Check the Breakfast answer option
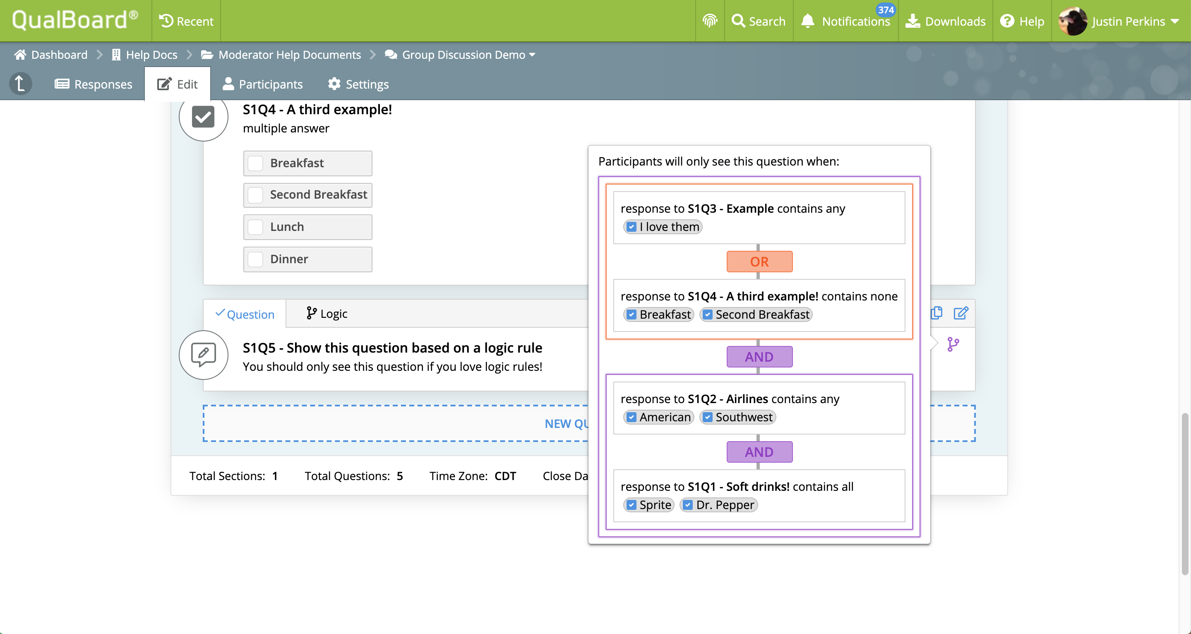 tap(255, 163)
